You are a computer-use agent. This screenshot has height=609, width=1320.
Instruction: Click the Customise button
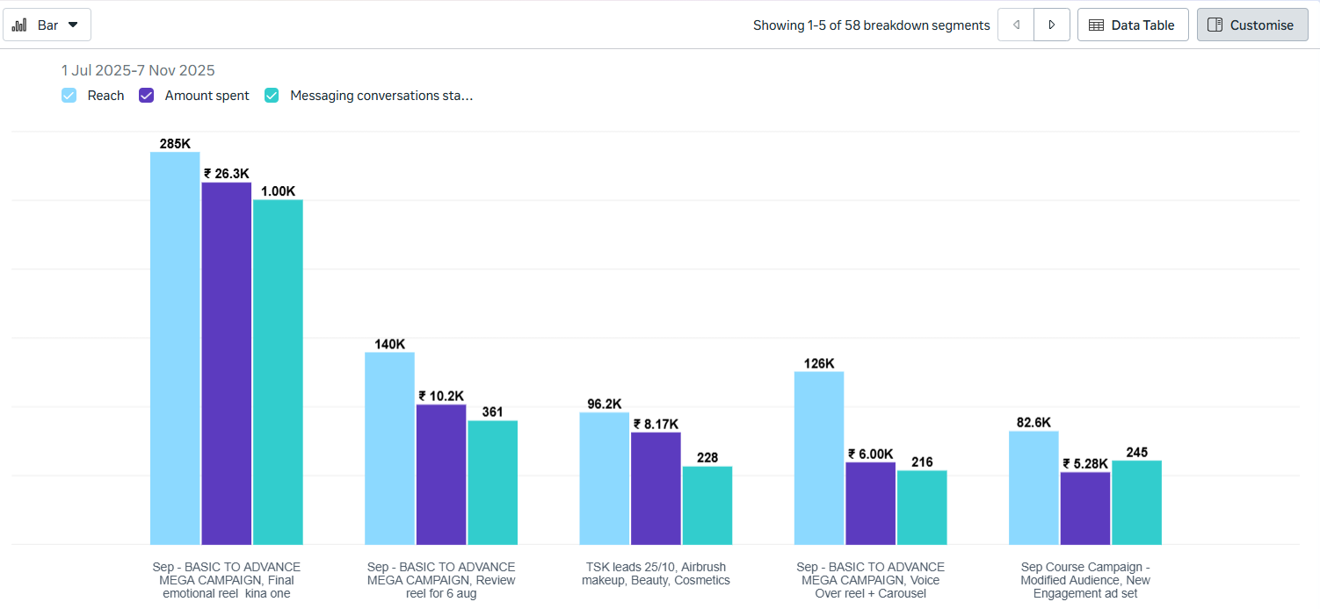[x=1251, y=25]
